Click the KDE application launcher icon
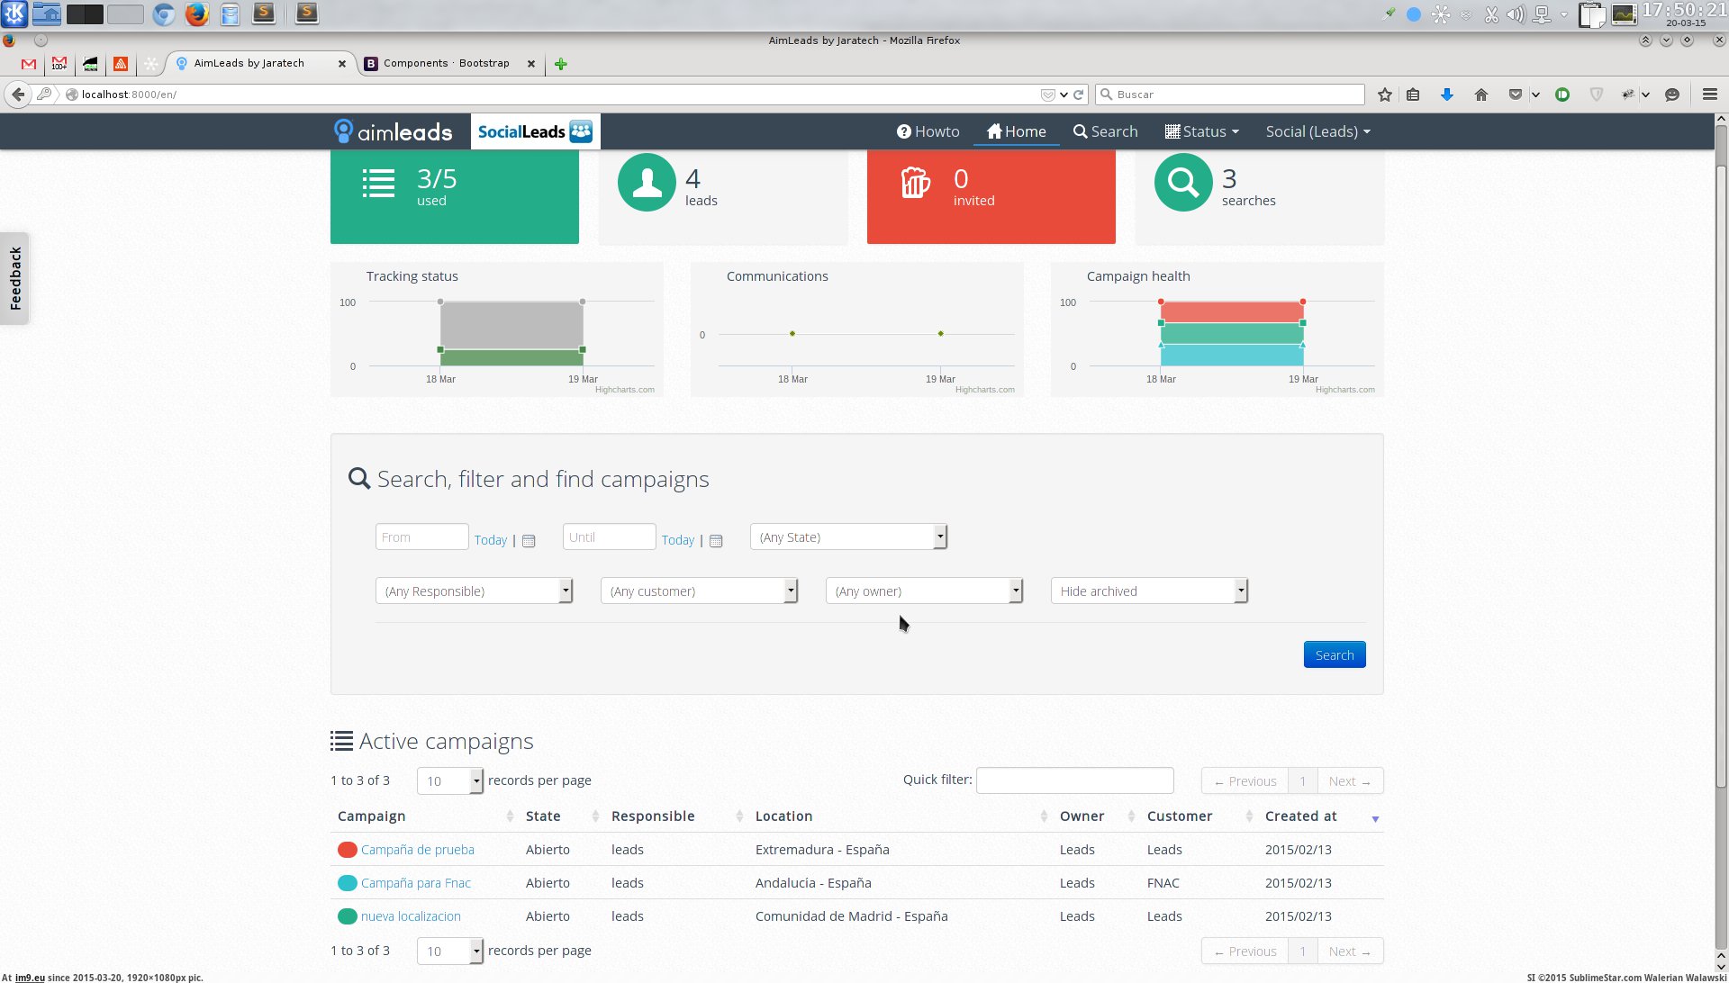This screenshot has width=1729, height=983. pos(14,14)
